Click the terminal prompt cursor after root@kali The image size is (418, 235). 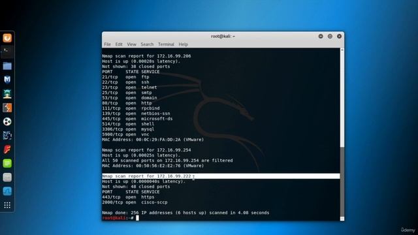137,218
